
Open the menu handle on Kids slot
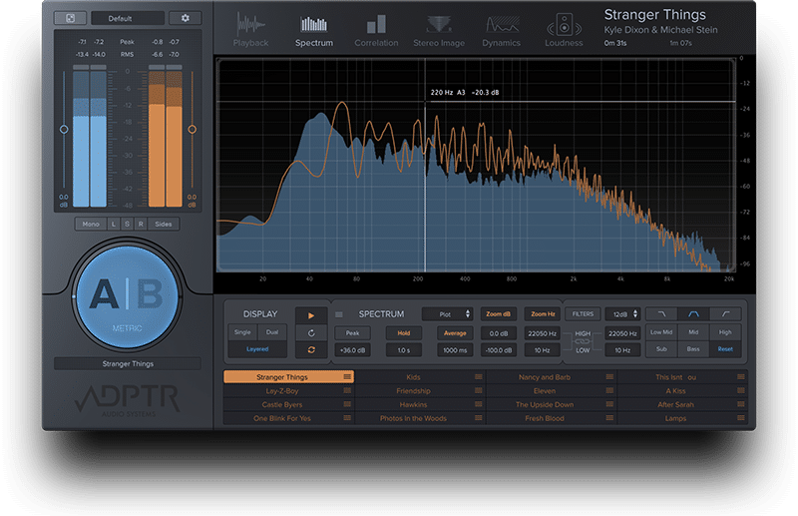(x=479, y=377)
